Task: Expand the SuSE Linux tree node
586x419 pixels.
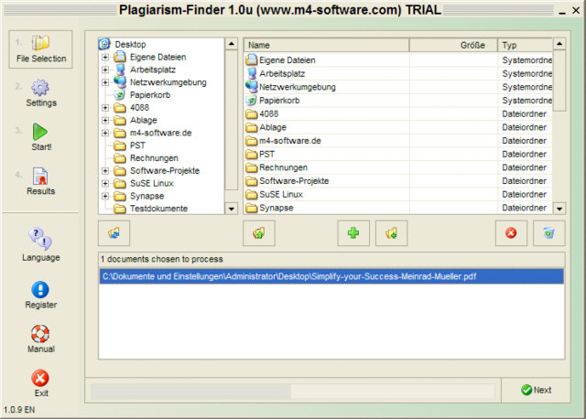Action: (x=105, y=183)
